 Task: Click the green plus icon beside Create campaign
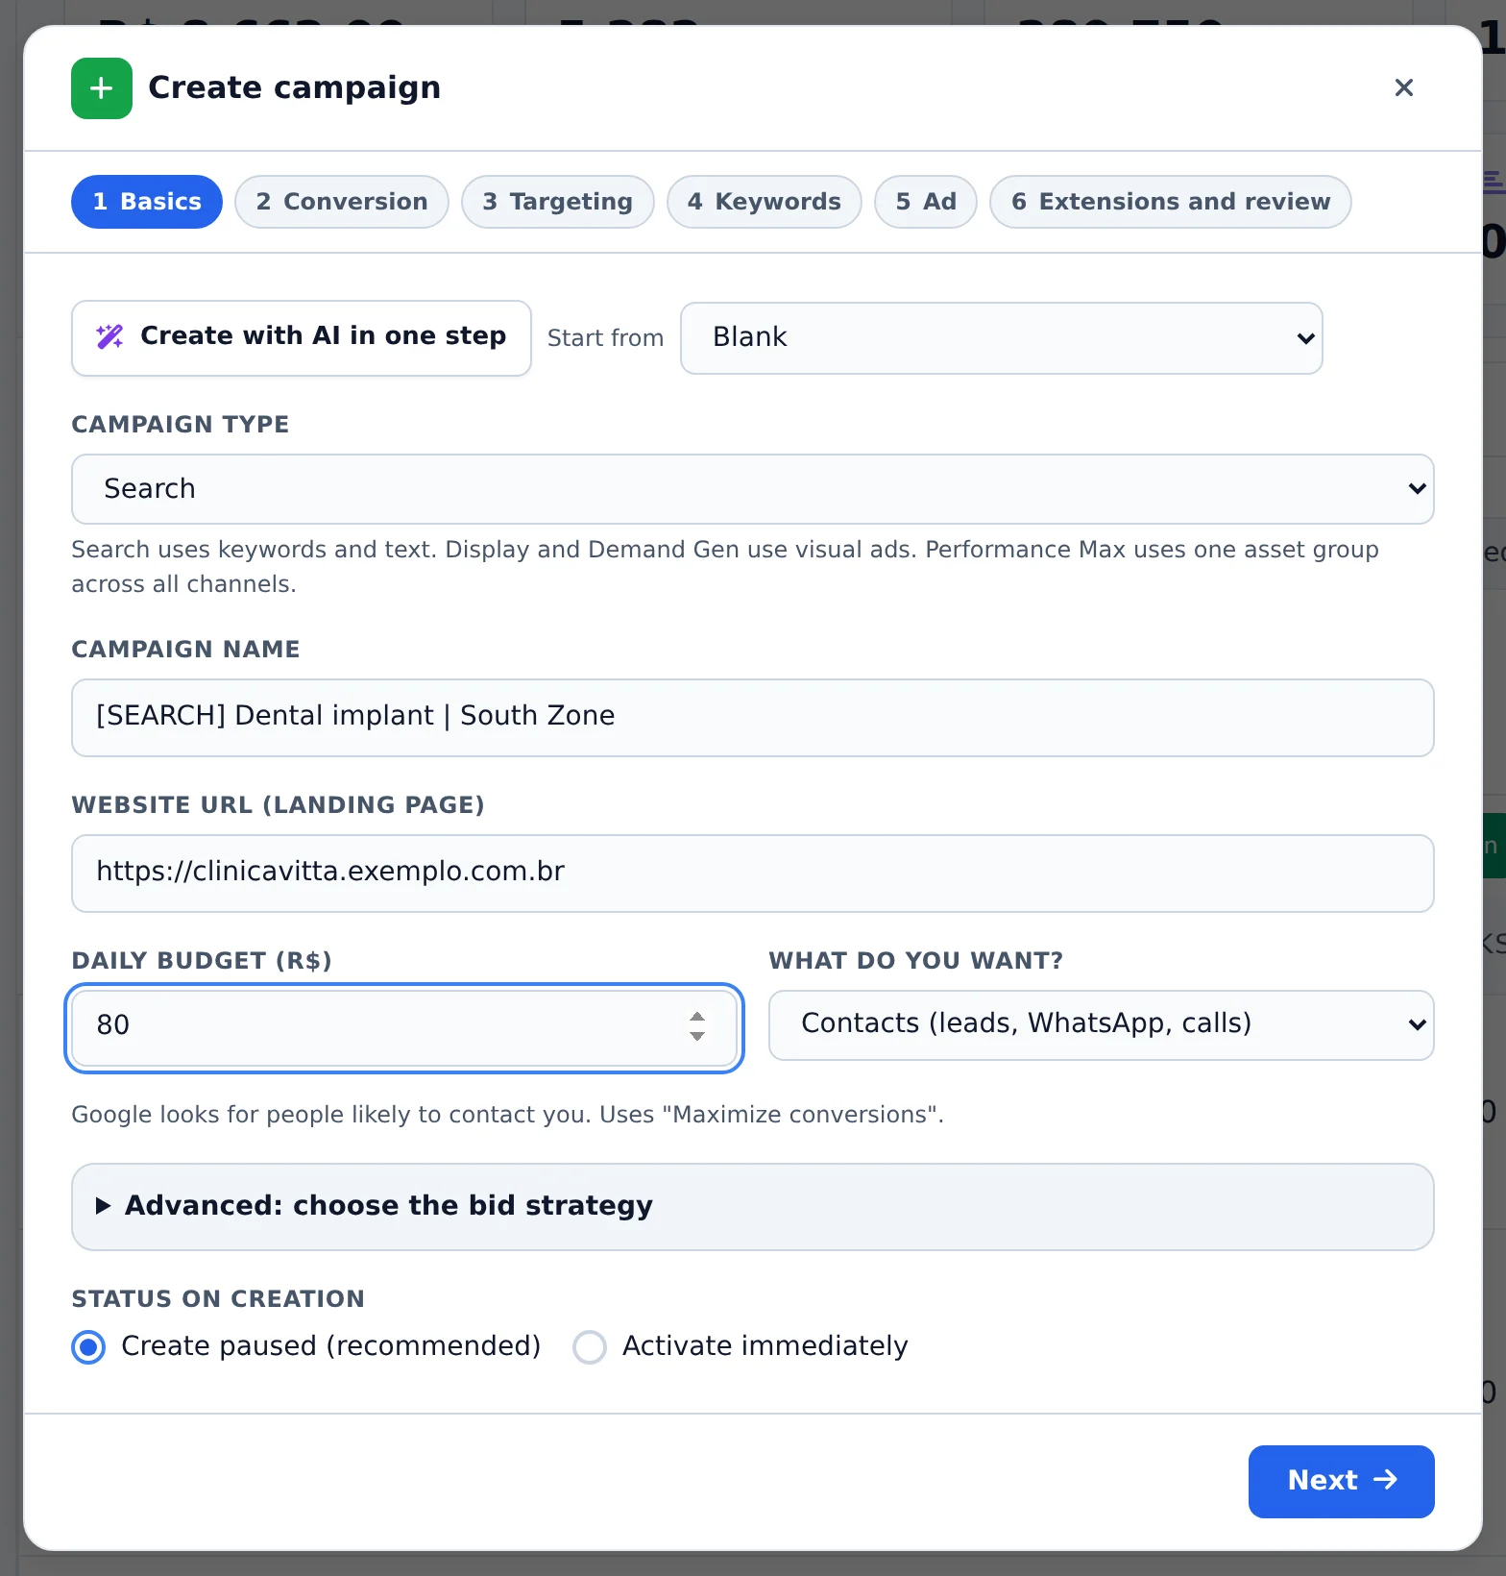pos(102,88)
